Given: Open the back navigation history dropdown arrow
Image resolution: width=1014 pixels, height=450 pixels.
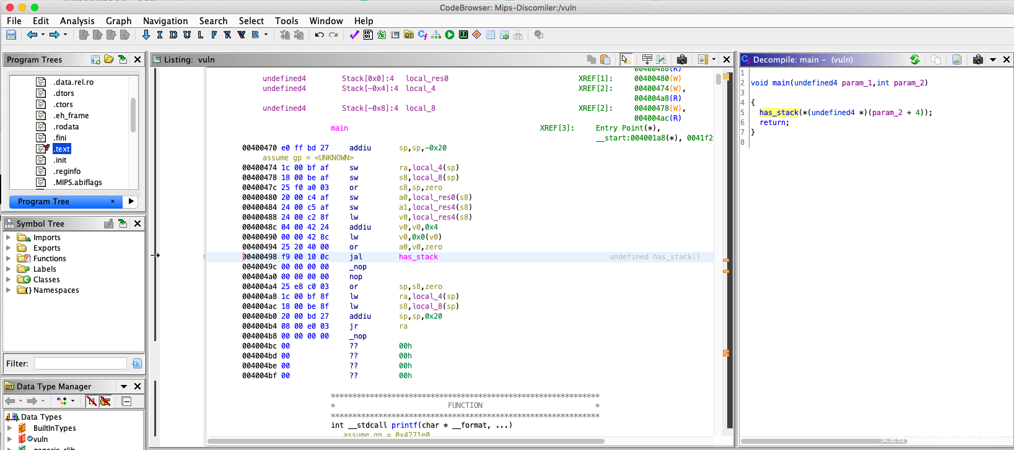Looking at the screenshot, I should (x=43, y=35).
